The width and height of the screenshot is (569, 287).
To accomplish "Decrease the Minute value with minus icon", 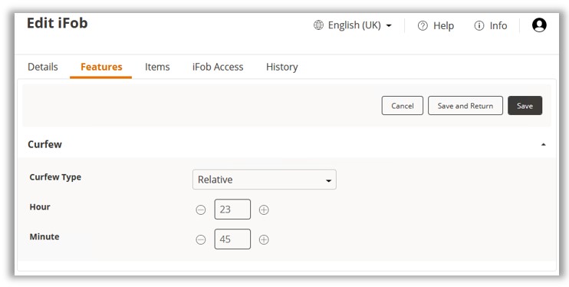I will tap(201, 239).
